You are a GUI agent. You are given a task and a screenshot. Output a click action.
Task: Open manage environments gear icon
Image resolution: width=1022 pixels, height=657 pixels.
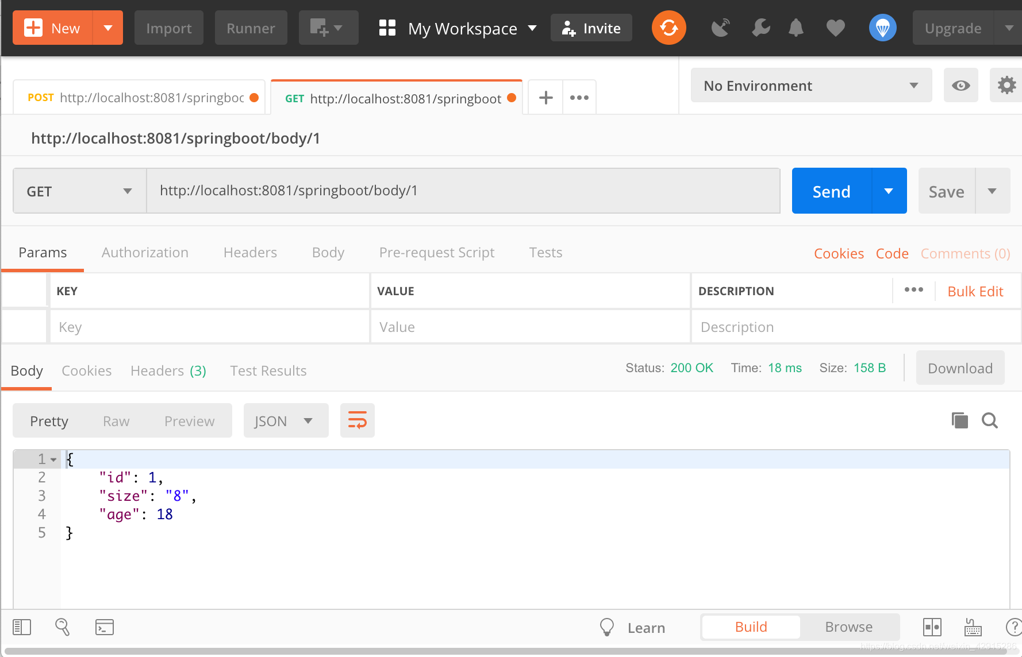pyautogui.click(x=1006, y=86)
